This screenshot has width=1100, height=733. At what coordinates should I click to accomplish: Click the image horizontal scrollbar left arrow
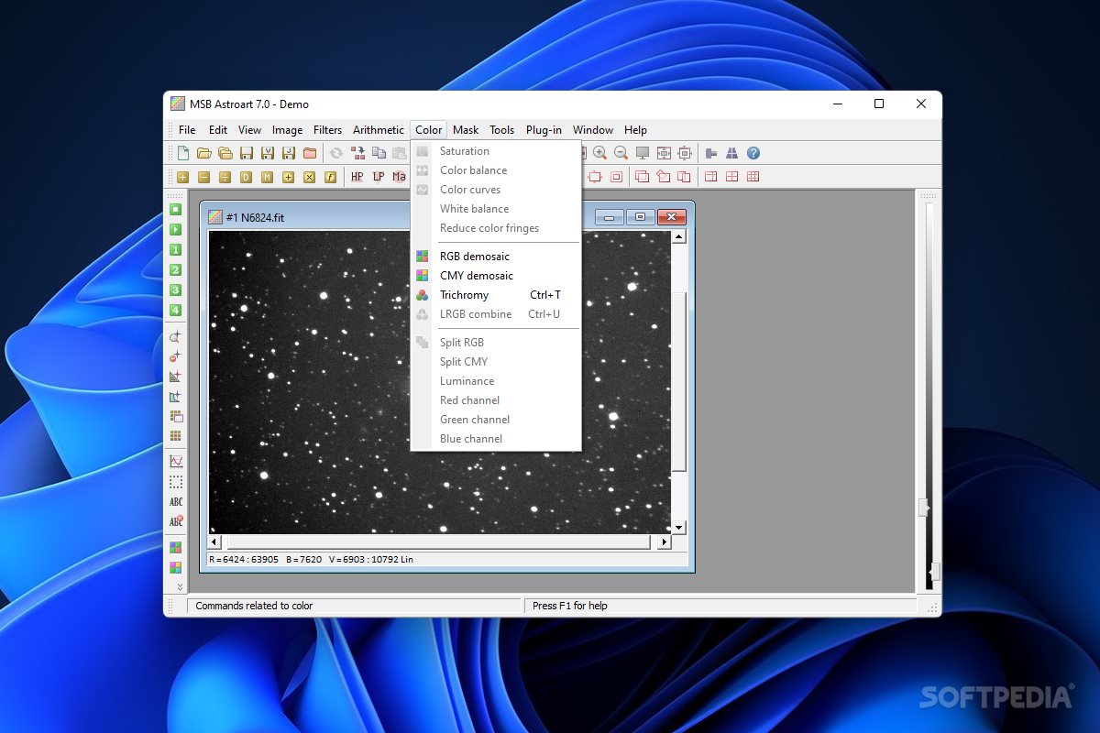click(215, 542)
